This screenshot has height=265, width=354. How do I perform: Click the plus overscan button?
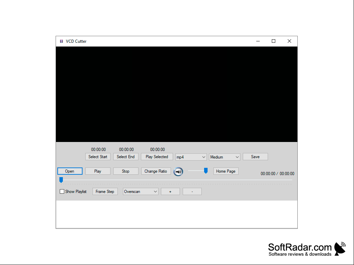pos(170,192)
